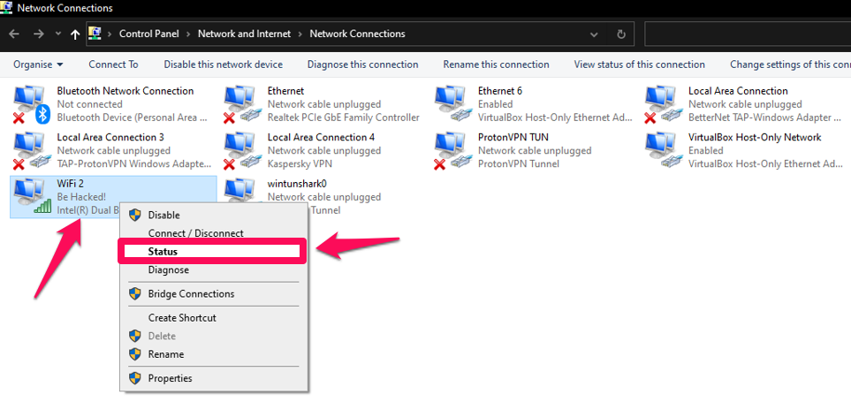The width and height of the screenshot is (851, 402).
Task: Click the Bluetooth Not connected status text
Action: click(x=89, y=104)
